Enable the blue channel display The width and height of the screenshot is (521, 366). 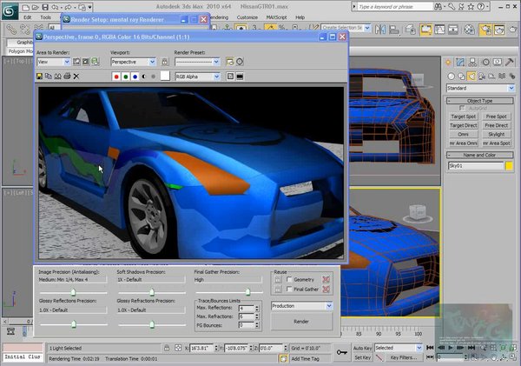tap(135, 77)
